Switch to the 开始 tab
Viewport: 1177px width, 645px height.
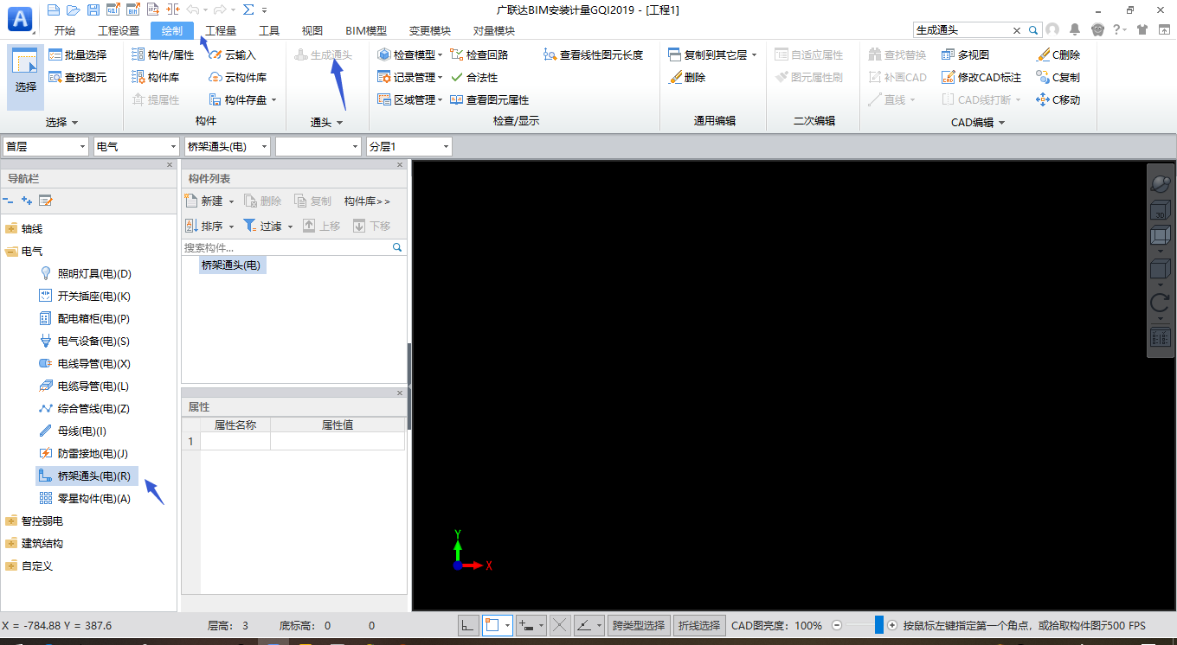[64, 30]
